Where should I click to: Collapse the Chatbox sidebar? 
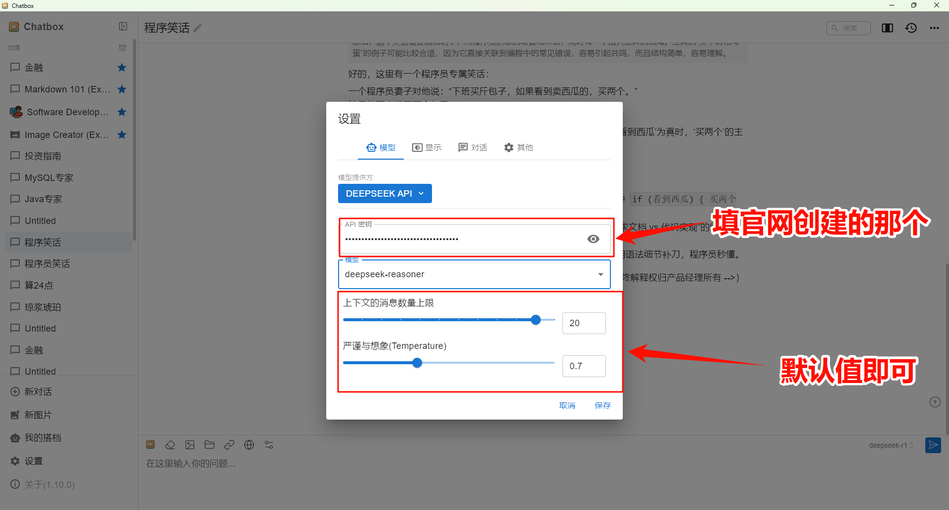click(x=123, y=26)
